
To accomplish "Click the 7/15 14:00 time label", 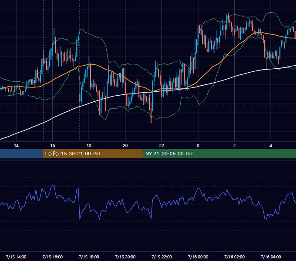I will [16, 257].
